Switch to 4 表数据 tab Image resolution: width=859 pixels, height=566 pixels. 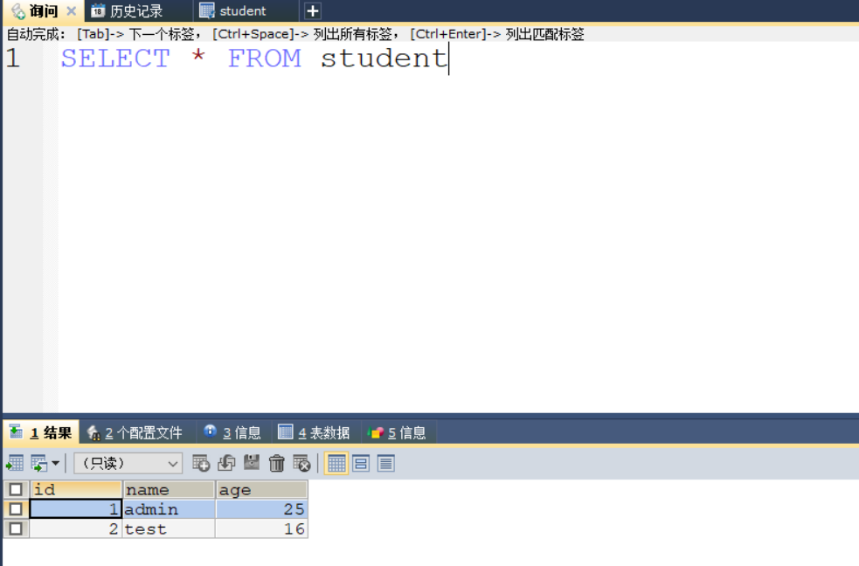click(314, 433)
